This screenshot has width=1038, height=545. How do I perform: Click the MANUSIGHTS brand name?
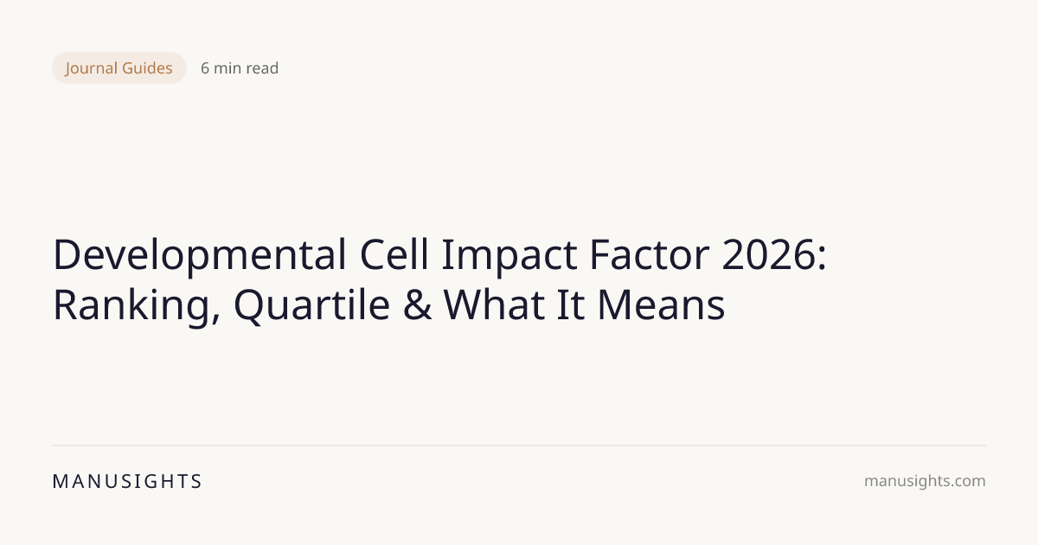point(127,482)
